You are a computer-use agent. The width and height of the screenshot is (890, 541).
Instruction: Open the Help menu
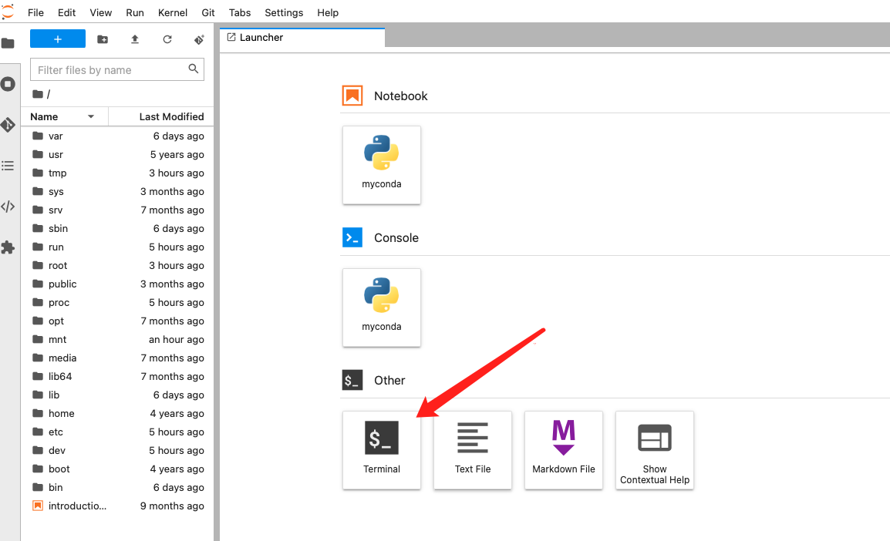[328, 12]
